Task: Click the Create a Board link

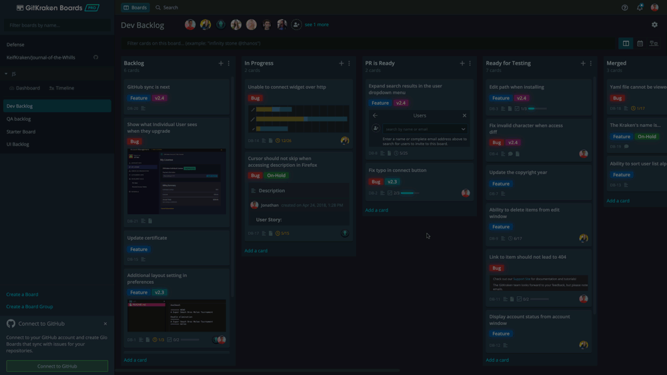Action: click(22, 294)
